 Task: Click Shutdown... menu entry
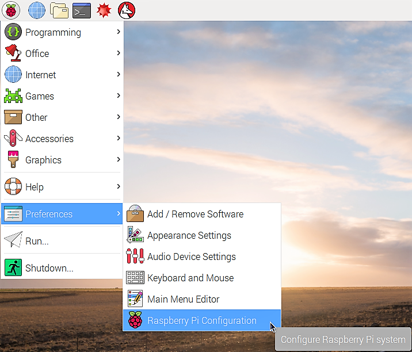(x=62, y=267)
